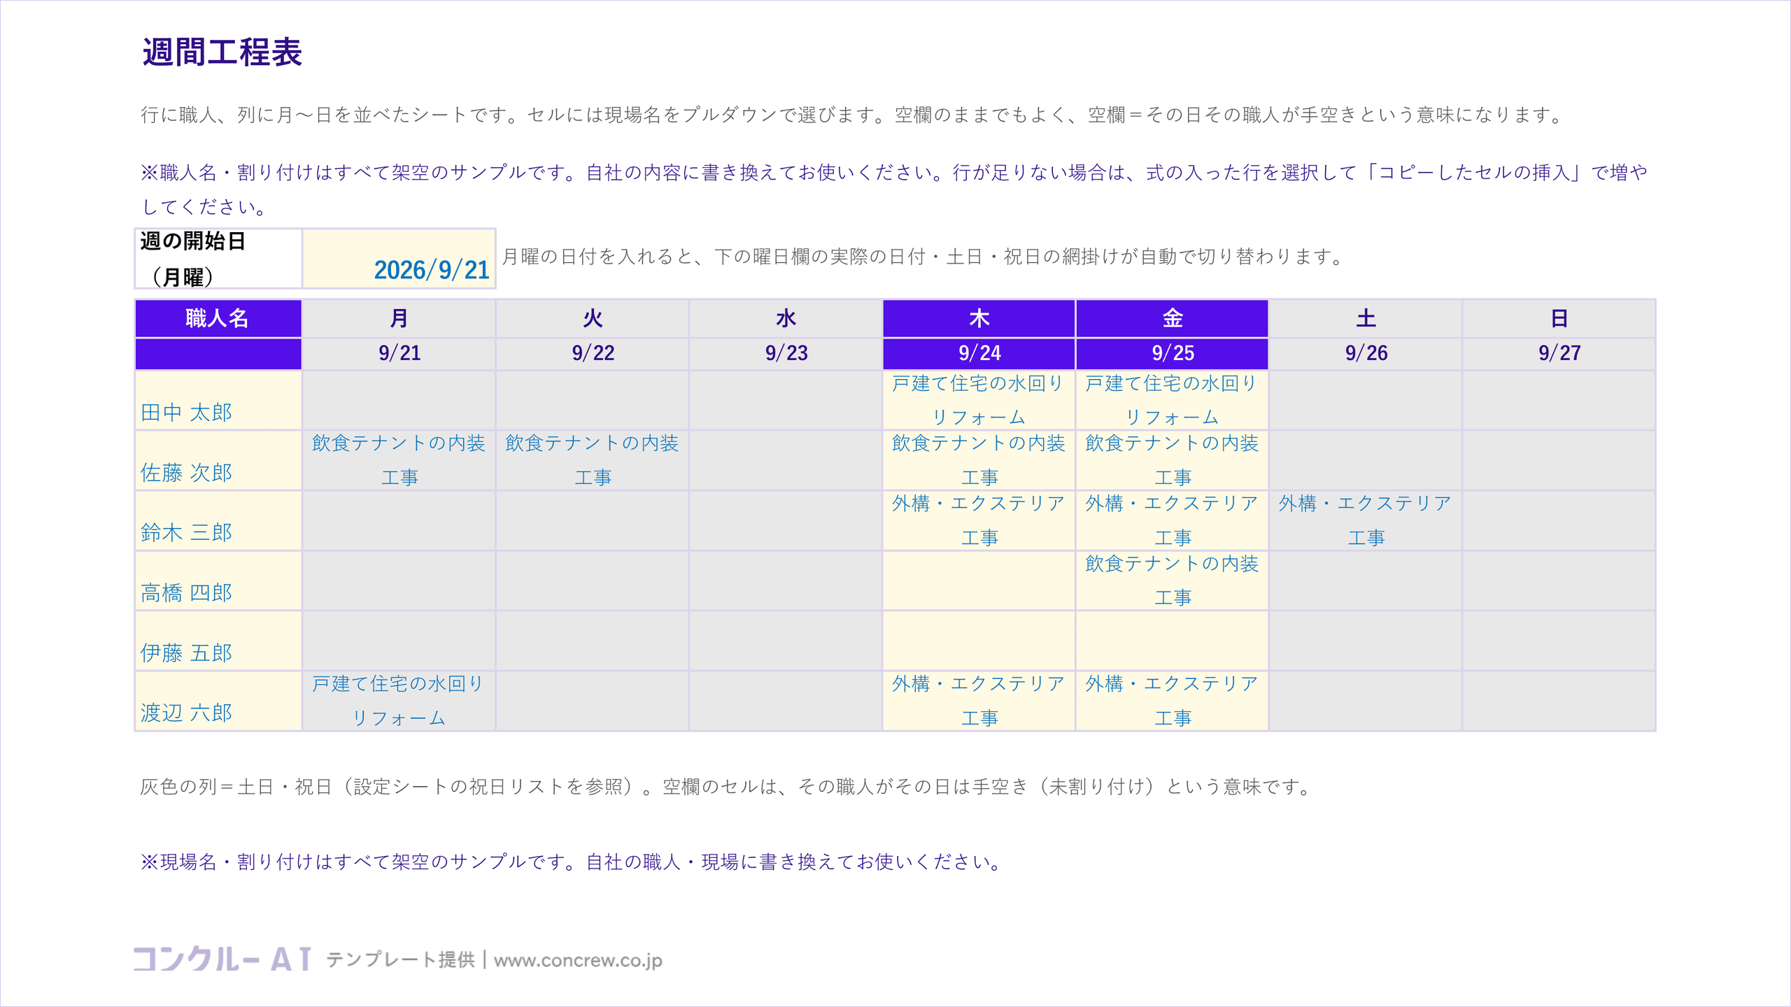
Task: Open 渡辺 六郎 Monday 戸建て住宅 cell
Action: [x=399, y=701]
